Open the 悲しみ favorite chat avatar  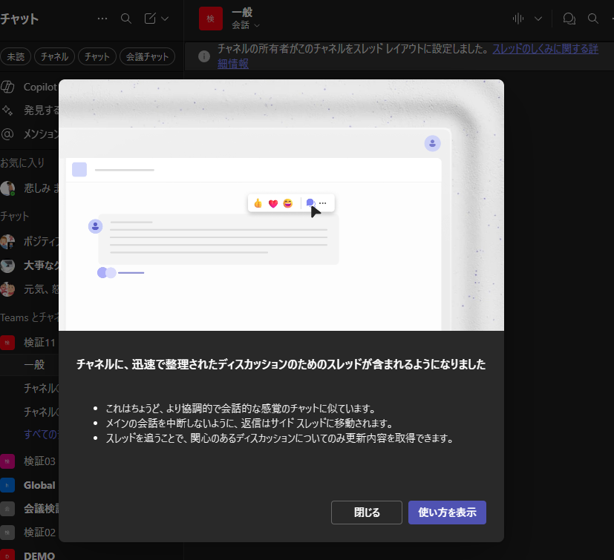point(7,188)
